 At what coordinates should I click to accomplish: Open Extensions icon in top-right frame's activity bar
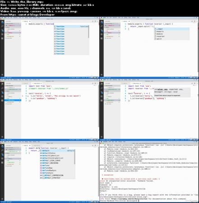click(102, 38)
